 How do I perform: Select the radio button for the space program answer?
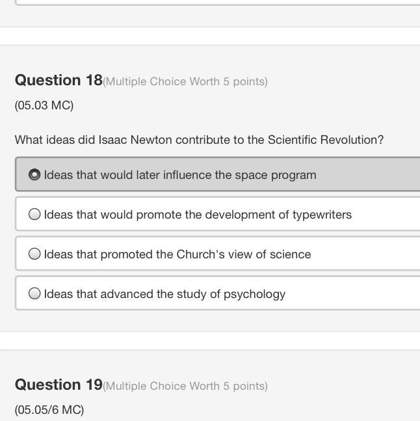tap(35, 175)
